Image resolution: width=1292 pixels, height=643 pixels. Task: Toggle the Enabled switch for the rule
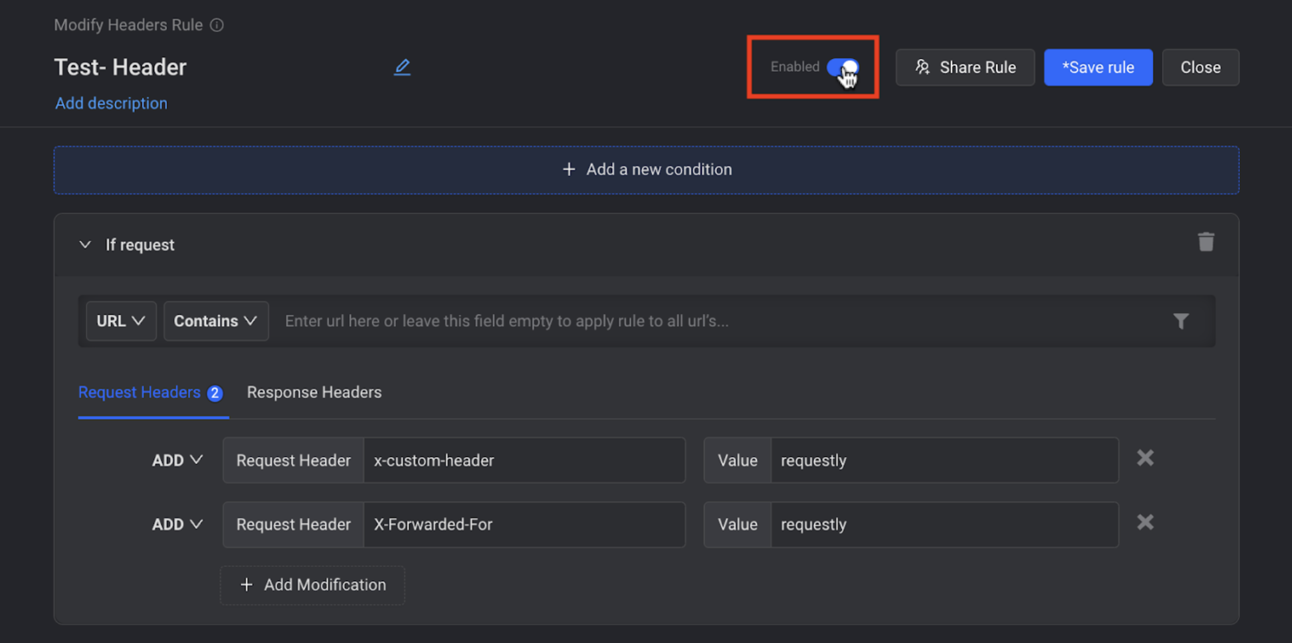[x=842, y=67]
